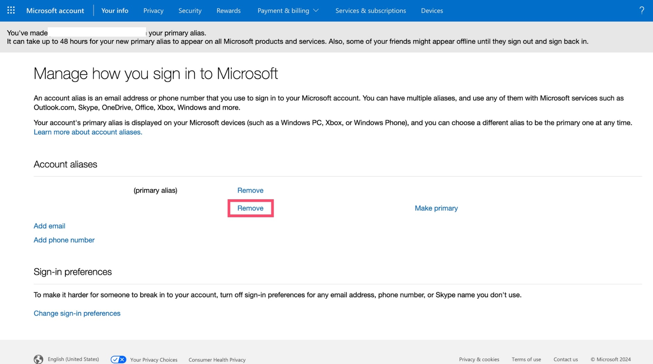Click the globe language icon in footer
The height and width of the screenshot is (364, 653).
click(38, 359)
